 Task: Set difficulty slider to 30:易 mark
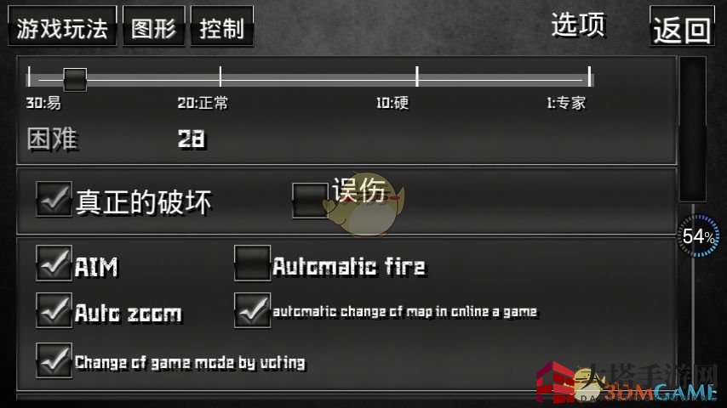[29, 76]
